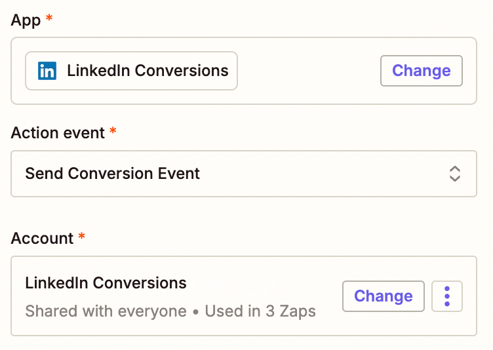Click the LinkedIn Conversions account name
Image resolution: width=493 pixels, height=350 pixels.
[106, 283]
